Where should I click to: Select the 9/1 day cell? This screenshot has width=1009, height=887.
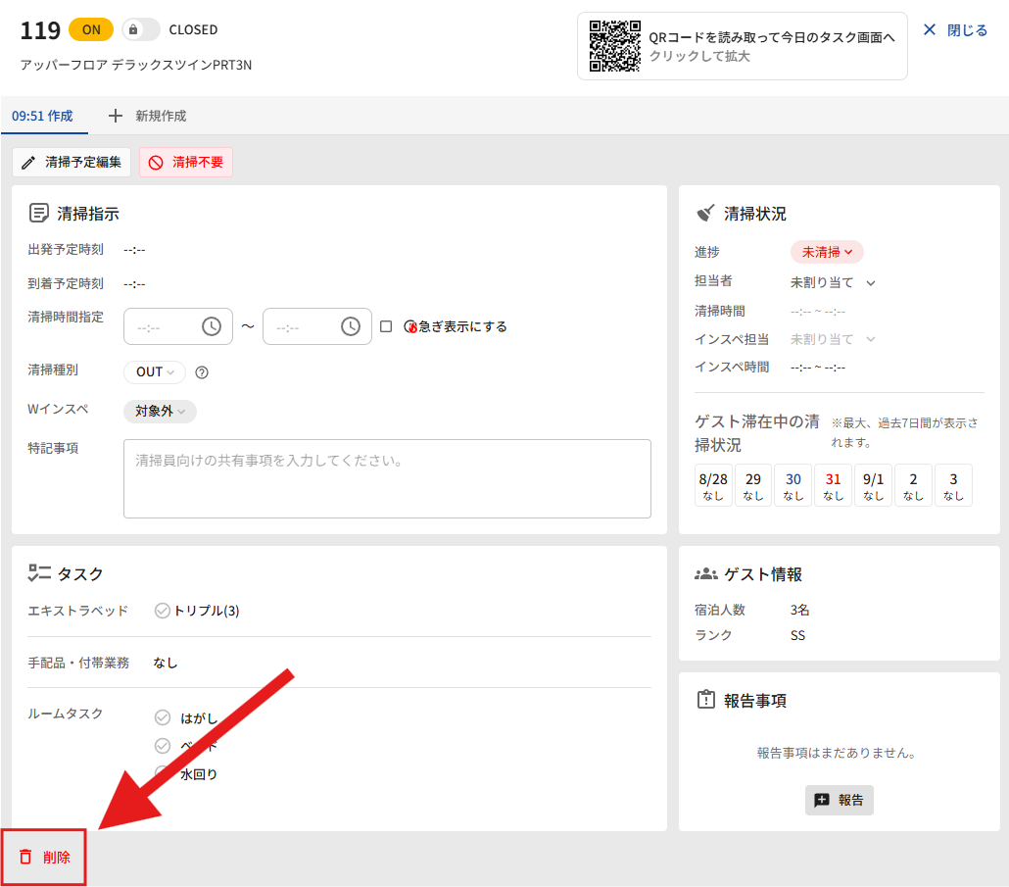(x=873, y=486)
